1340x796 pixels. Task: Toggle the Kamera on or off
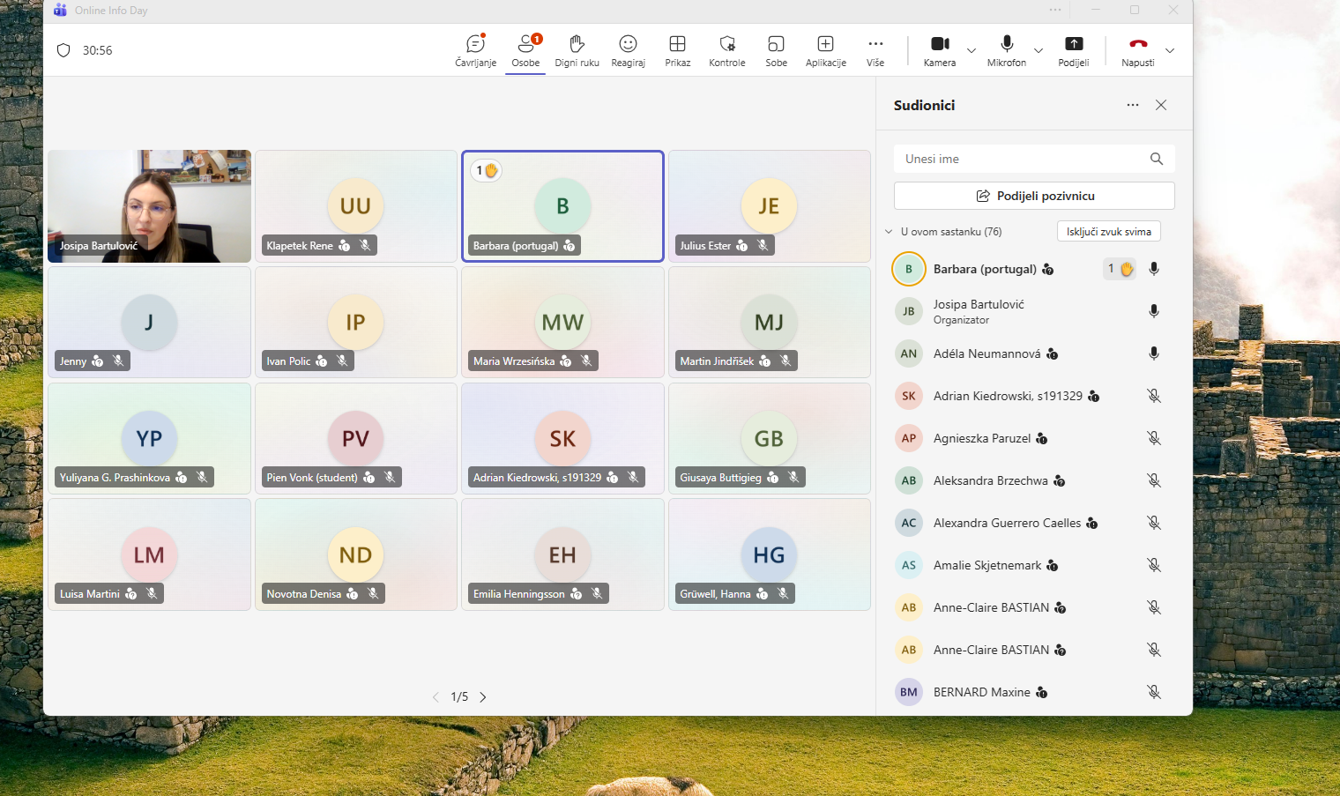click(x=940, y=50)
